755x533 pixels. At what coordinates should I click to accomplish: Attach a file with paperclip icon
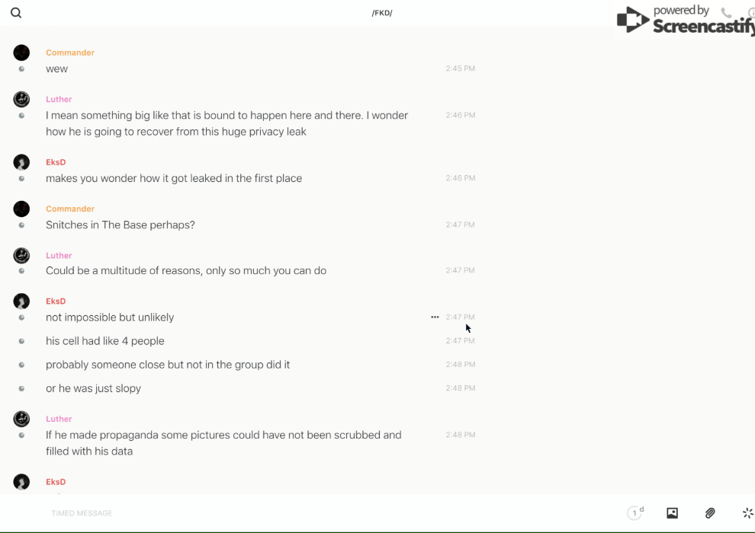[710, 513]
